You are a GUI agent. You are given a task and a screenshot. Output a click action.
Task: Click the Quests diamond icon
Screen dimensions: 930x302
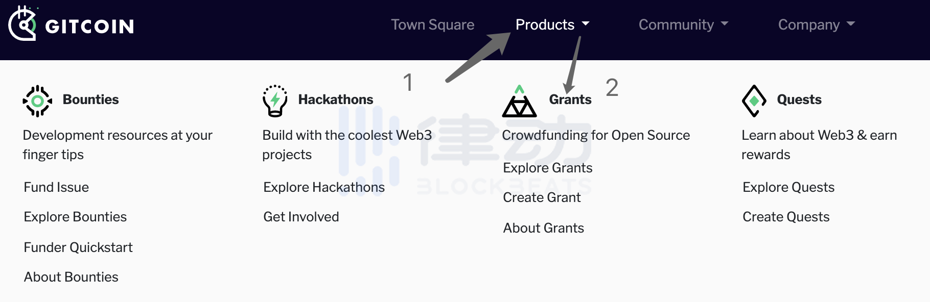pos(754,101)
